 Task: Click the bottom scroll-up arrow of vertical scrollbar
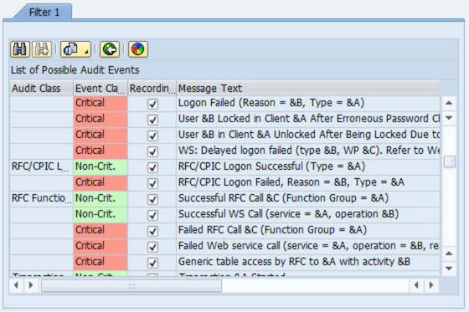(x=449, y=253)
